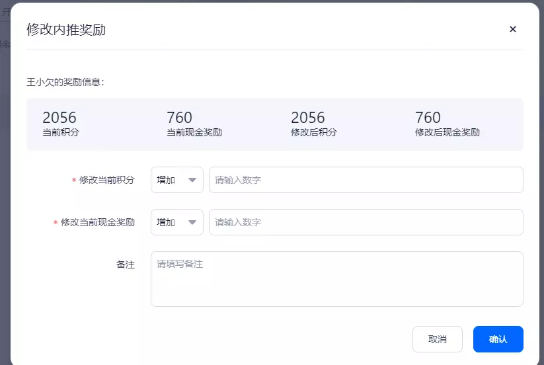The image size is (544, 365).
Task: Focus the 修改当前现金奖励 number input field
Action: tap(366, 222)
